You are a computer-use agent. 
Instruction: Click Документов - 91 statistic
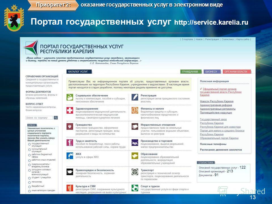[209, 175]
